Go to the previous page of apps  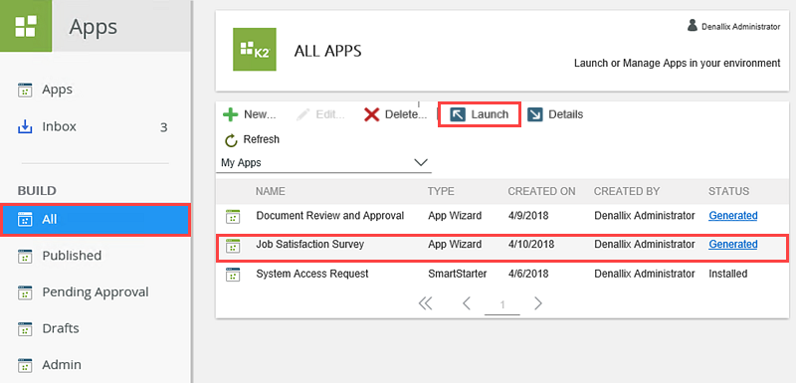coord(467,303)
